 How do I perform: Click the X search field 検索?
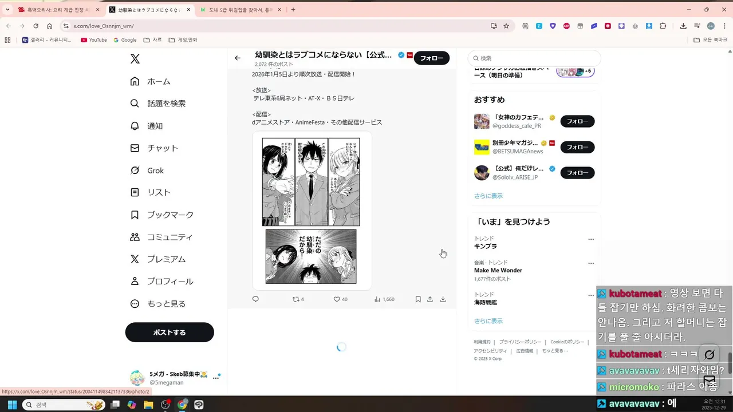click(x=534, y=58)
